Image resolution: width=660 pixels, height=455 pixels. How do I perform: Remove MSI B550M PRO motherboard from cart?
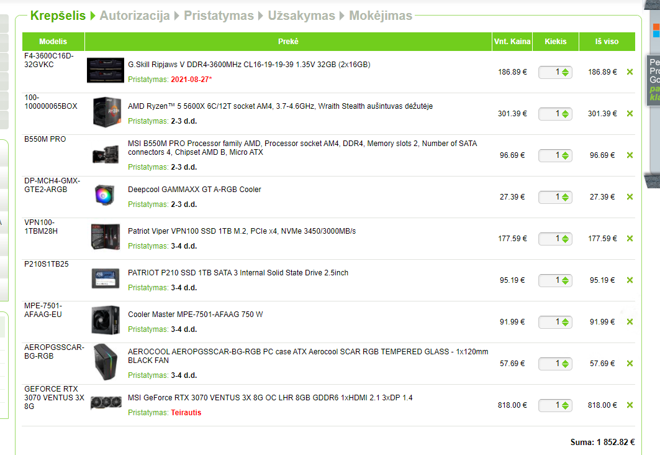(x=630, y=155)
